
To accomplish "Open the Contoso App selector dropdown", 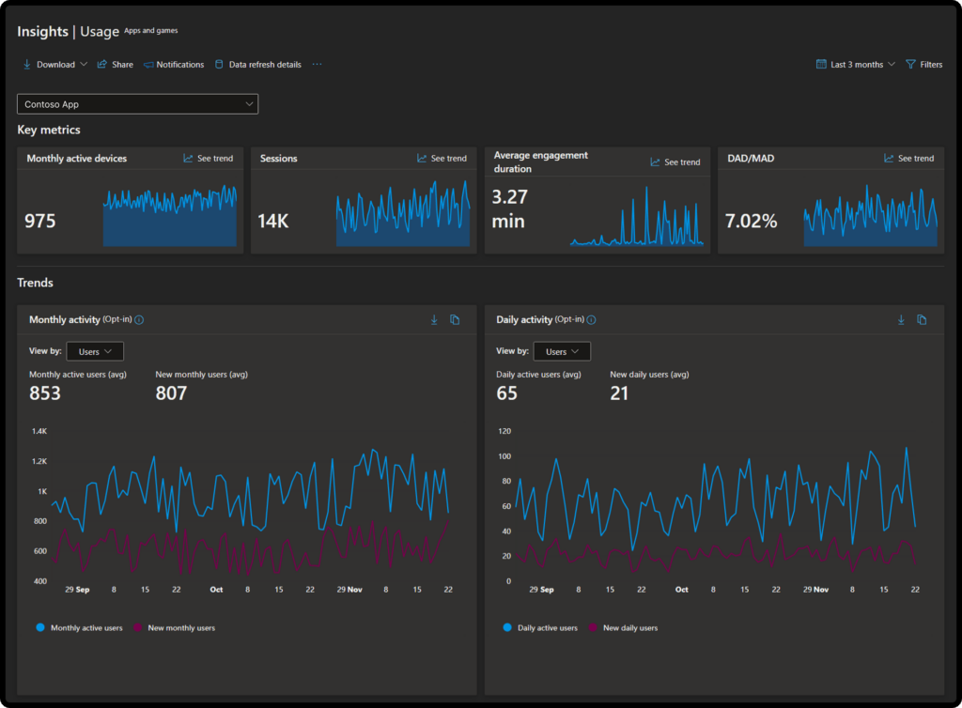I will click(137, 103).
